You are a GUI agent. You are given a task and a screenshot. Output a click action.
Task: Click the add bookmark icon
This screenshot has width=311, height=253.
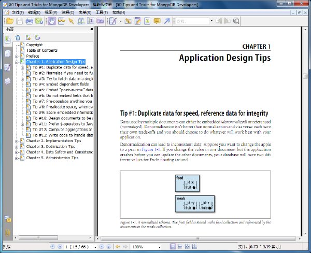[x=28, y=37]
